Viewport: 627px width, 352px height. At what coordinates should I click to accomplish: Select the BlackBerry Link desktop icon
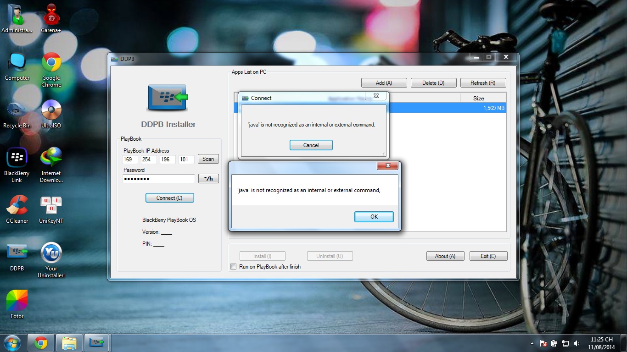coord(17,165)
